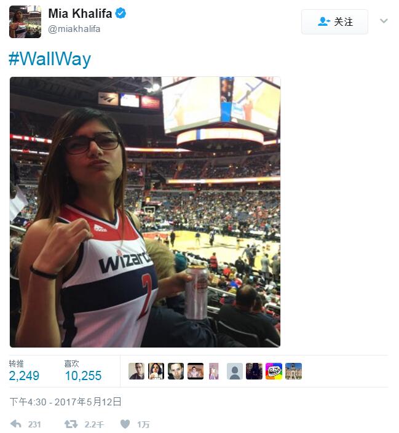View the 2,249 retweets count

(x=24, y=376)
